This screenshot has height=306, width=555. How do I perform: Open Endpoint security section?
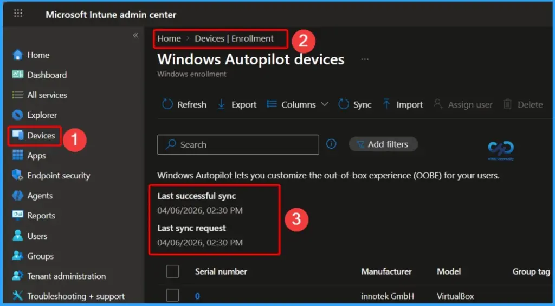tap(59, 176)
